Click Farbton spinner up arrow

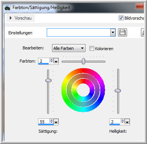click(x=51, y=59)
